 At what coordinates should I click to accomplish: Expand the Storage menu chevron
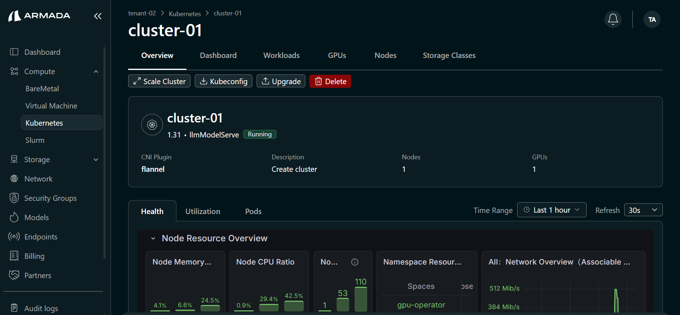[x=96, y=160]
